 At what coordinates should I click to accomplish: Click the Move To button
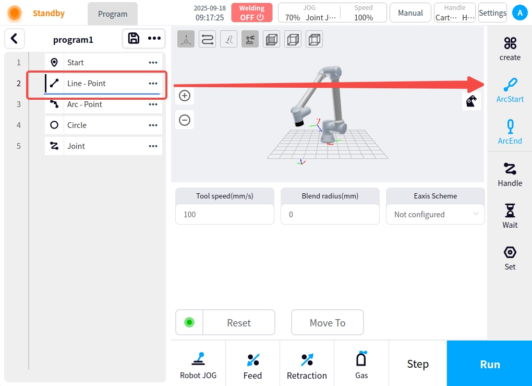327,322
